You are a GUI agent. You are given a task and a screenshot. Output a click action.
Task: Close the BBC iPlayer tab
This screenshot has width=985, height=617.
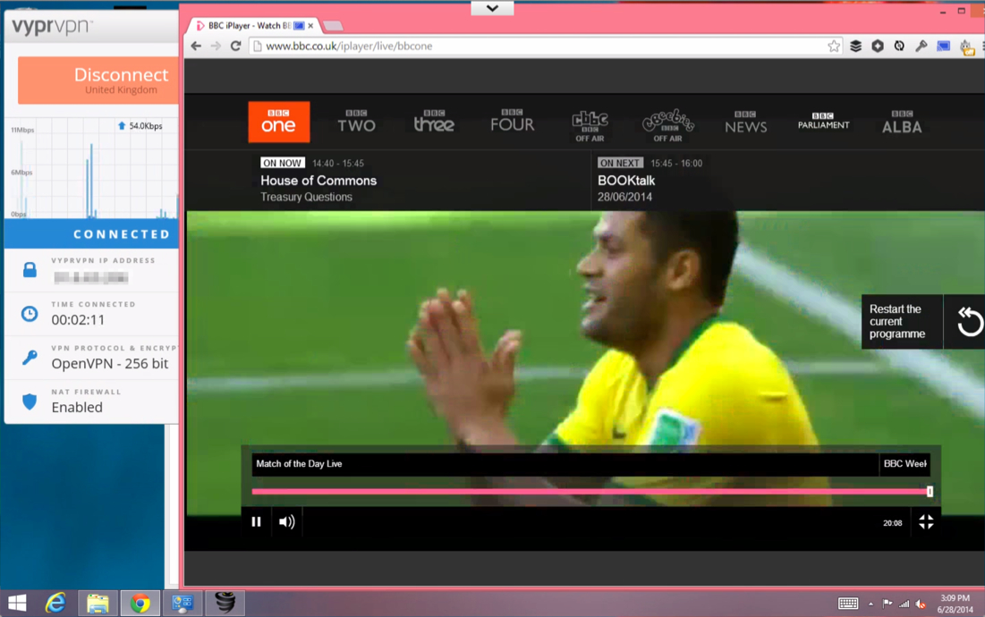click(x=310, y=26)
